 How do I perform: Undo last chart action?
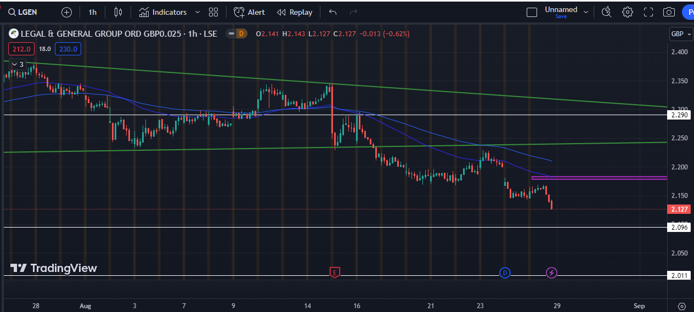332,12
